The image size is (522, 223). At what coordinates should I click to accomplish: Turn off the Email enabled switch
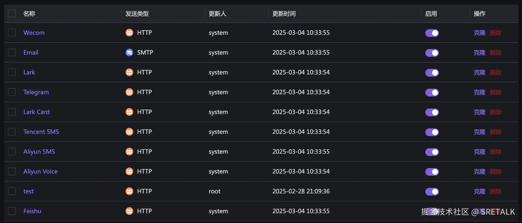[432, 53]
